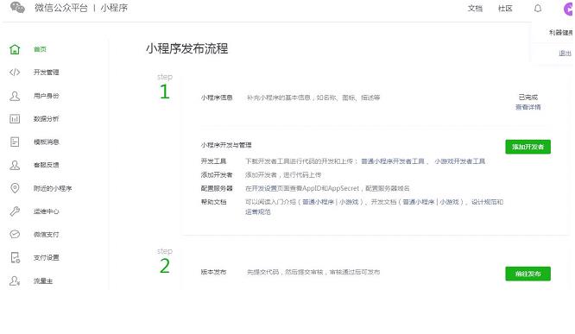Click the 客服反馈 person icon

[x=15, y=165]
